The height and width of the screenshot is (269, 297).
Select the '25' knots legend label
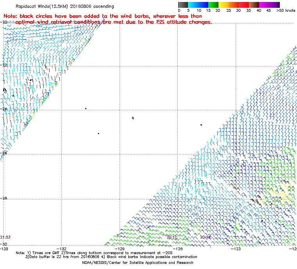[229, 11]
